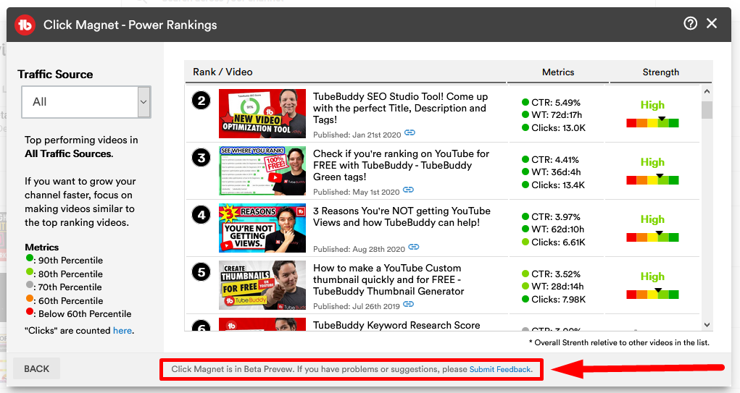This screenshot has height=393, width=740.
Task: Open link icon next to Jul 26th 2019
Action: [408, 305]
